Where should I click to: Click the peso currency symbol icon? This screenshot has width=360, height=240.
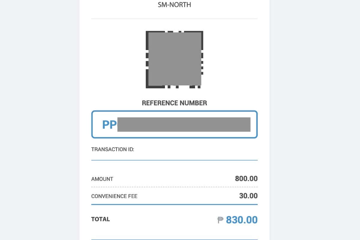click(x=220, y=220)
